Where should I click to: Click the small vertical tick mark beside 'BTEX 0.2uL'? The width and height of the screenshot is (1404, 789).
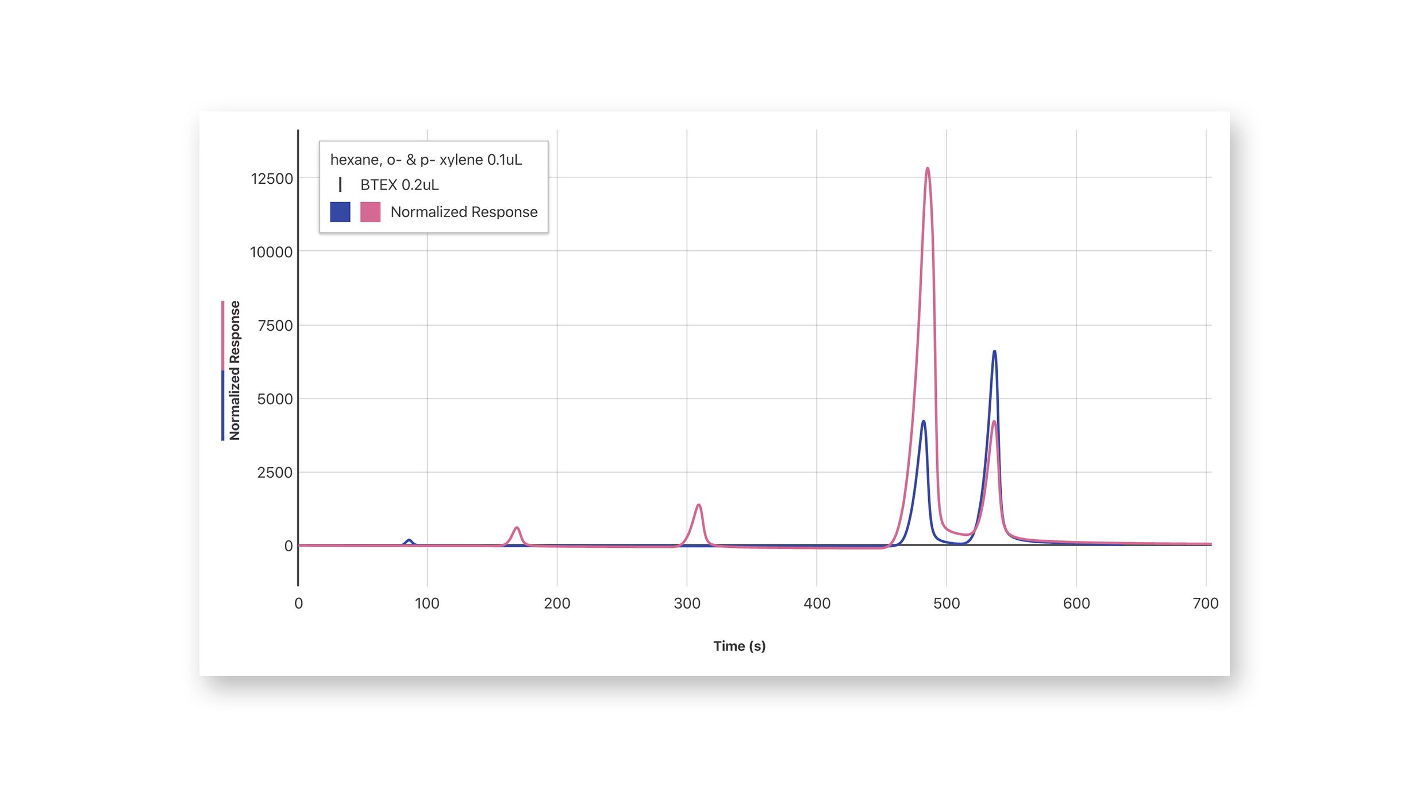click(340, 184)
